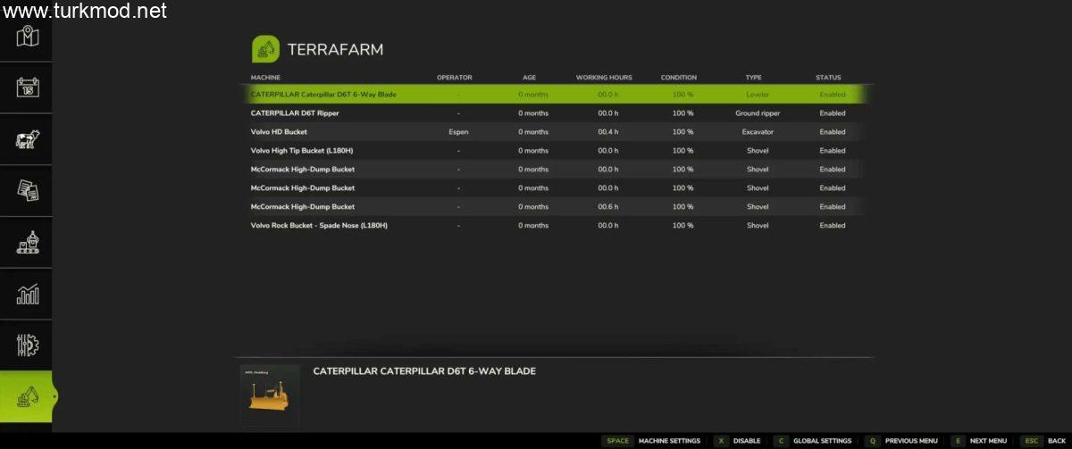Open the Production chains icon

tap(27, 242)
